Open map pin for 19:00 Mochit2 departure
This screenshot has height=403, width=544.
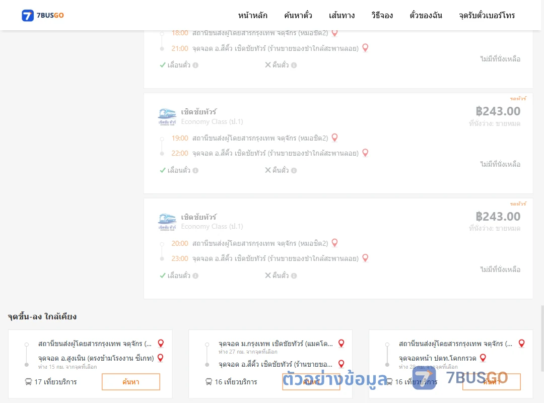335,138
